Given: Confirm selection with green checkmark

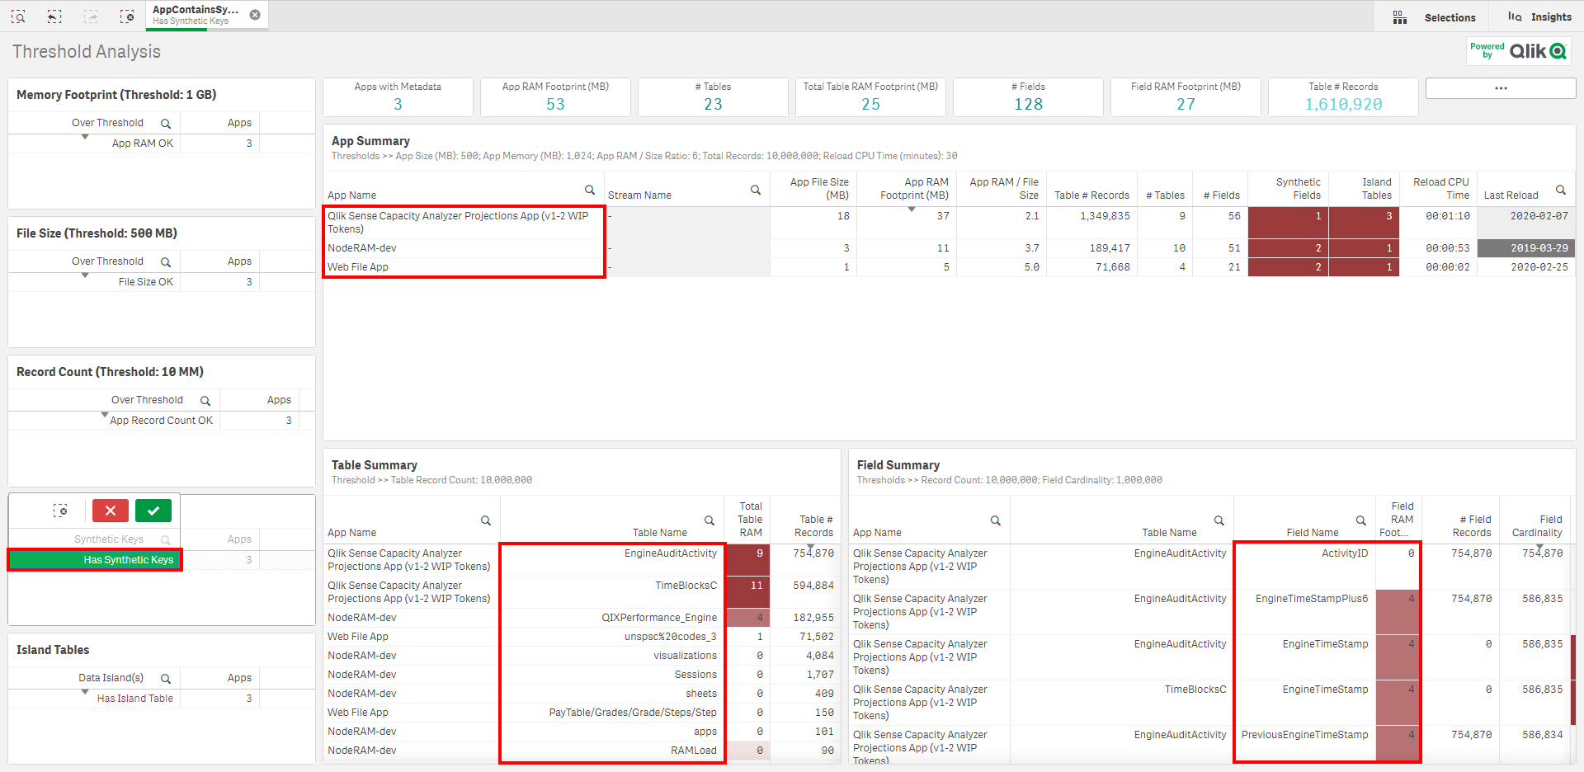Looking at the screenshot, I should pyautogui.click(x=153, y=511).
